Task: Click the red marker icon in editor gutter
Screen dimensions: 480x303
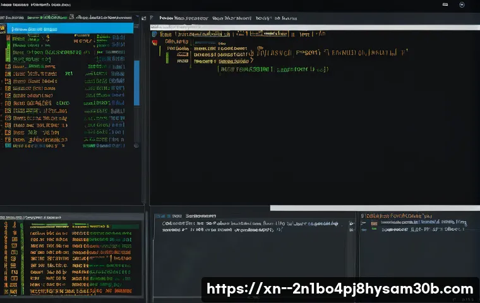Action: click(155, 42)
